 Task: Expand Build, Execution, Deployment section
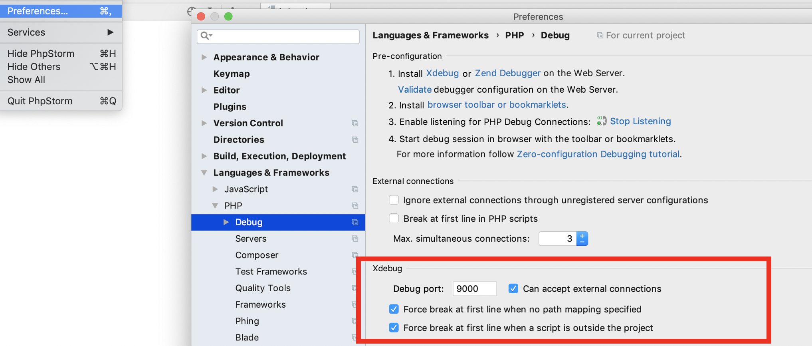(204, 156)
